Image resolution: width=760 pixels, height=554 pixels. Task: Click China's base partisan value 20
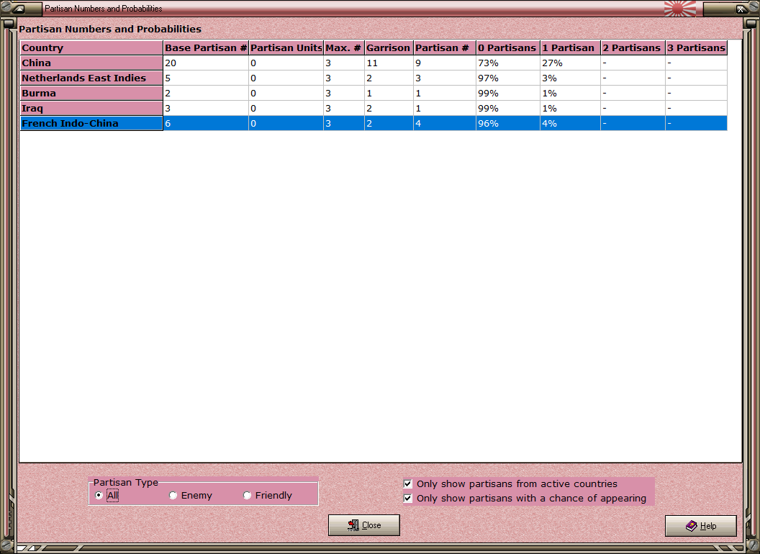(x=206, y=63)
